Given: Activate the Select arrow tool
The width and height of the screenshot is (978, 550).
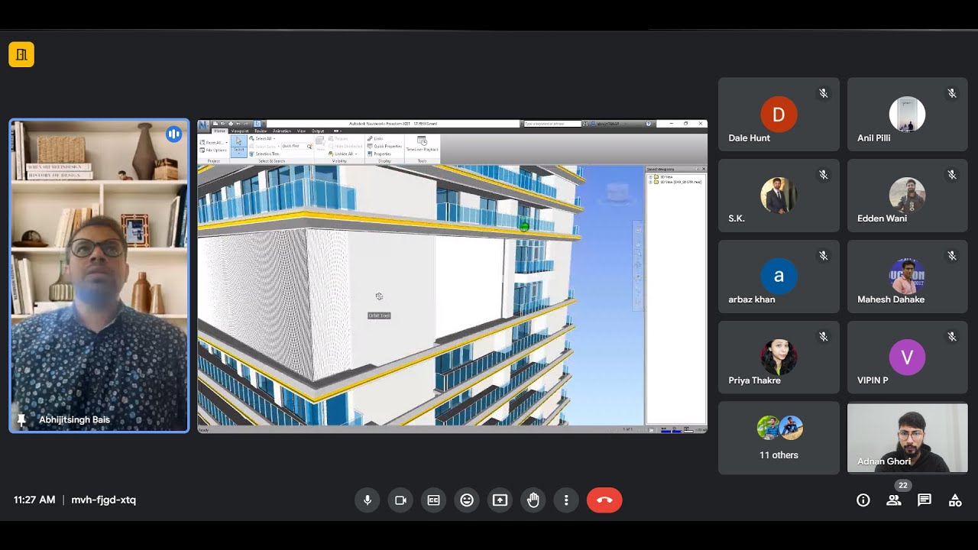Looking at the screenshot, I should (238, 146).
